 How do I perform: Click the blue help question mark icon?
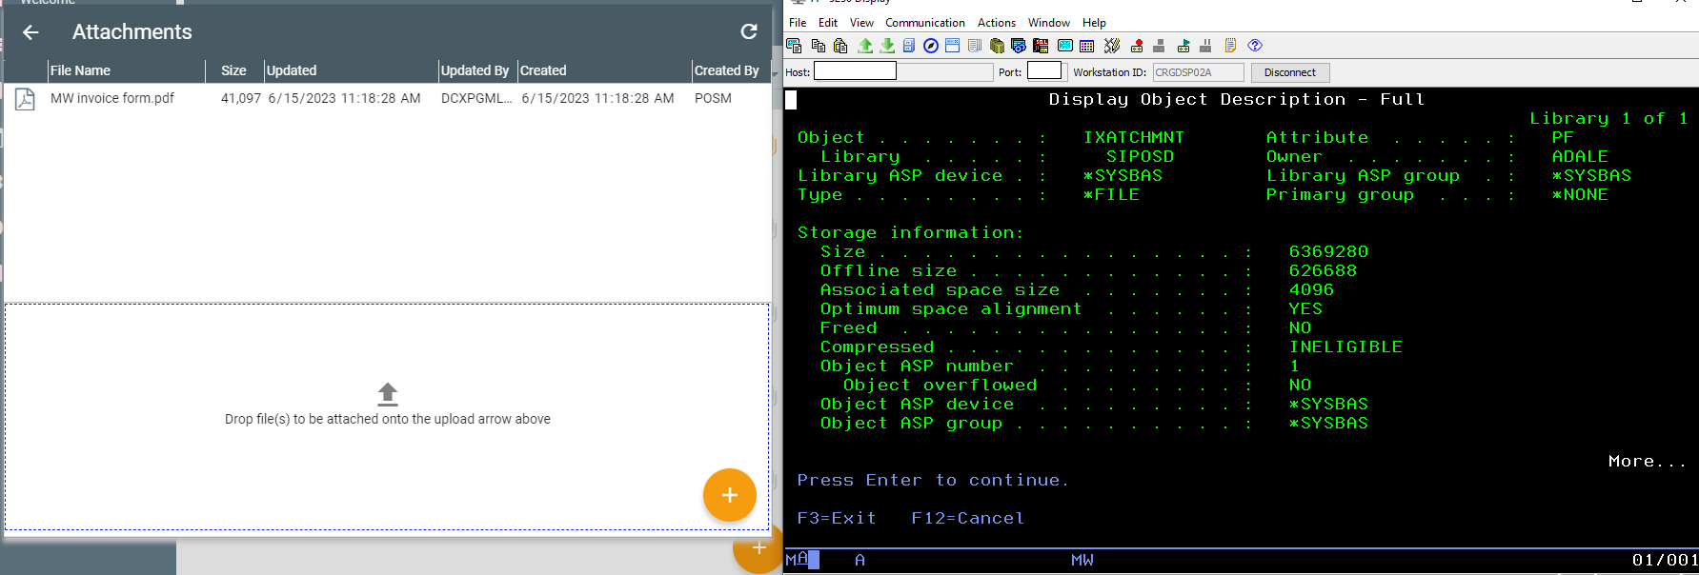point(1255,46)
